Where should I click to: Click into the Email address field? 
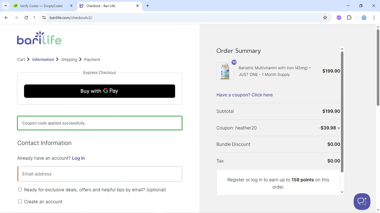coord(100,174)
